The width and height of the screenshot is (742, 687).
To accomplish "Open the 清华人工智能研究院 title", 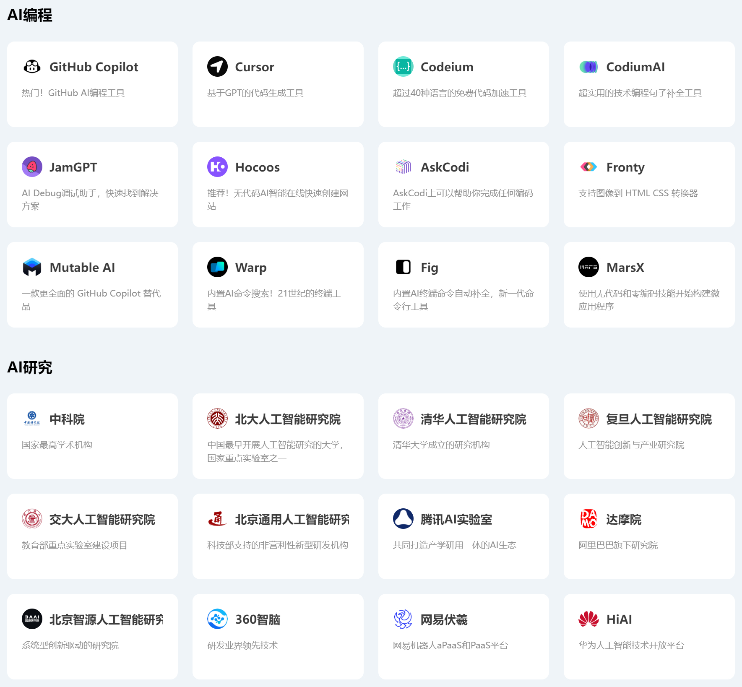I will [474, 419].
